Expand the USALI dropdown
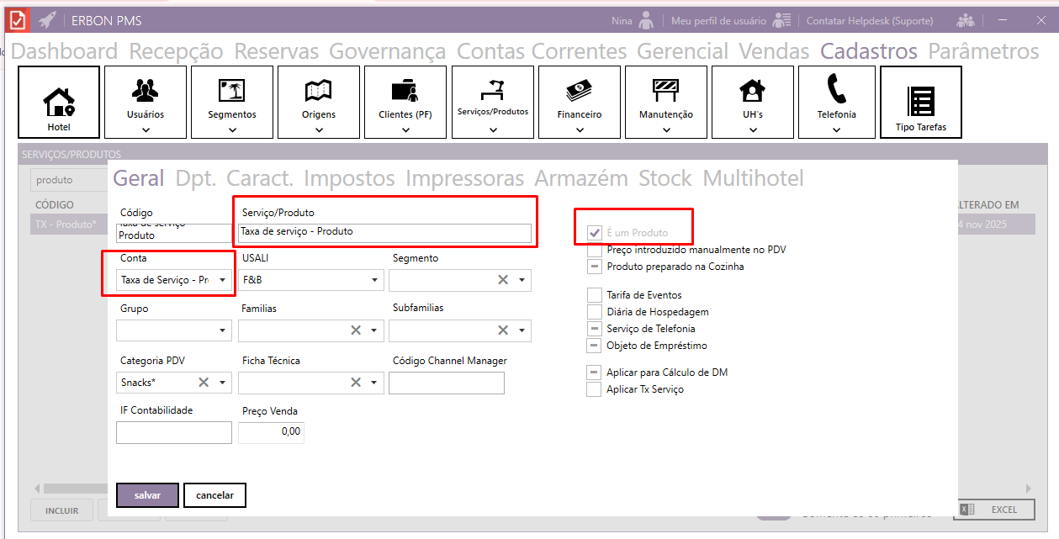The width and height of the screenshot is (1059, 539). coord(374,280)
